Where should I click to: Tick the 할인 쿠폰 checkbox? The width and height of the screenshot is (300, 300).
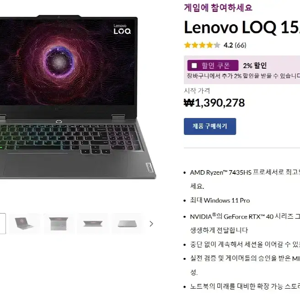pyautogui.click(x=194, y=66)
